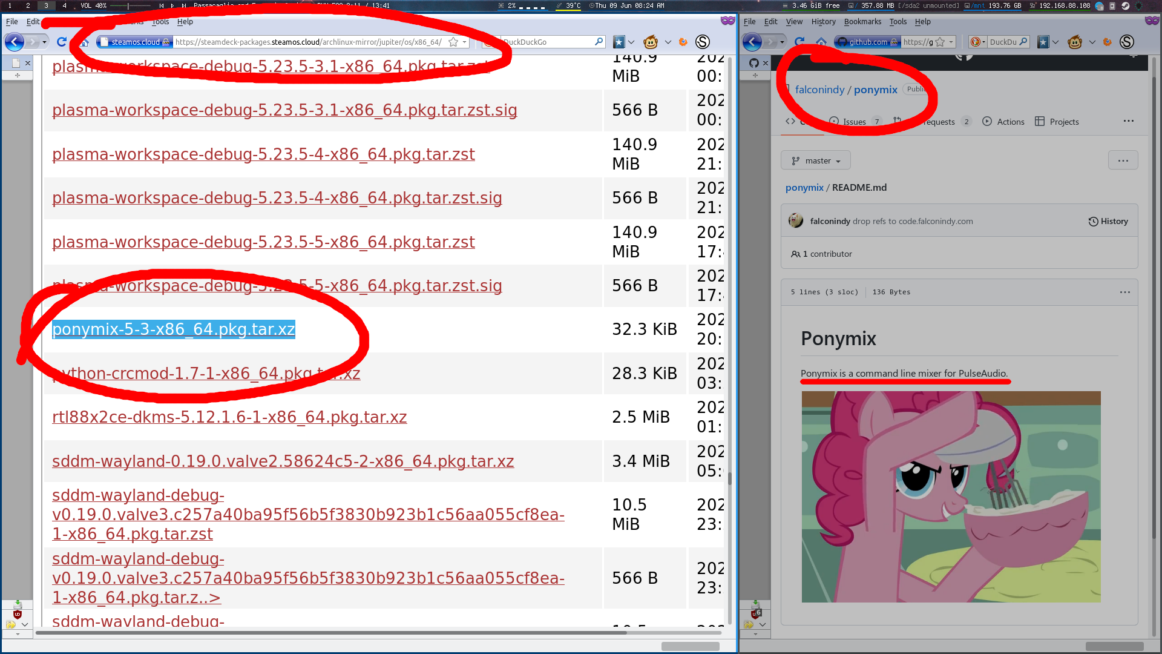Click the bookmarks star-book icon in the left browser

[x=619, y=42]
